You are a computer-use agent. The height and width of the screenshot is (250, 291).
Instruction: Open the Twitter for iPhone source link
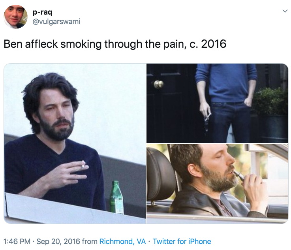click(x=182, y=241)
